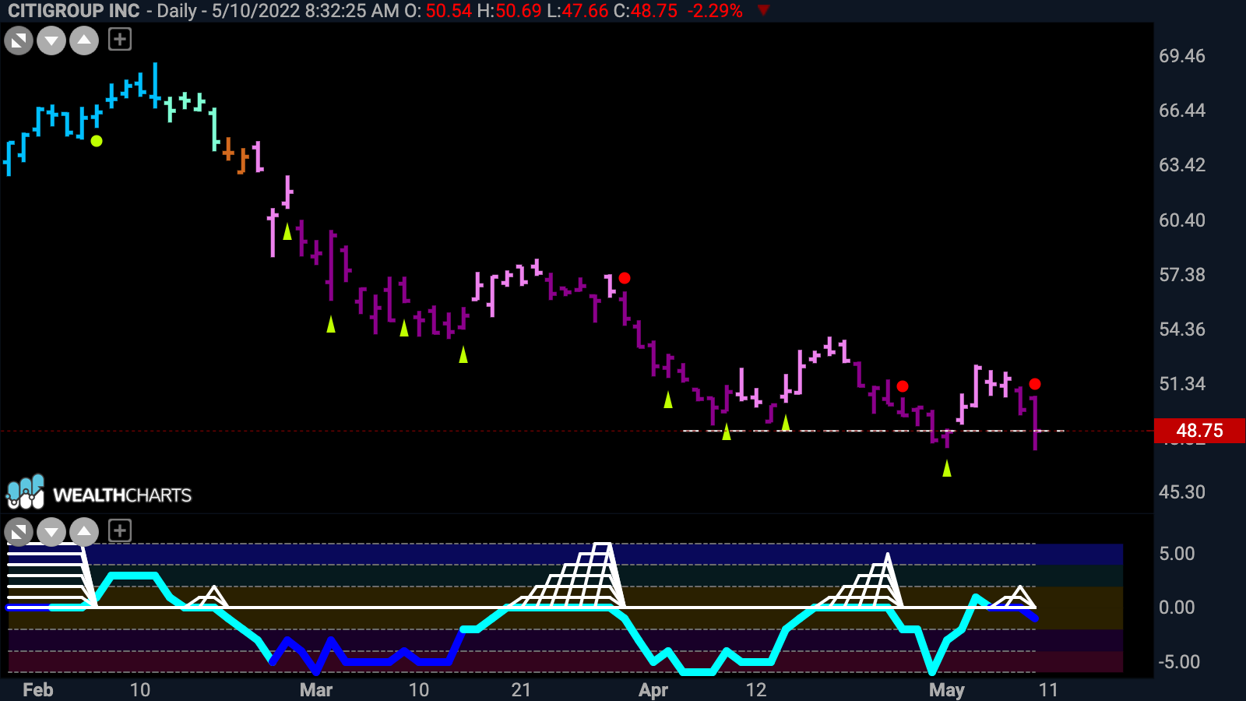Click the -2.29% change value
Viewport: 1246px width, 701px height.
(715, 11)
